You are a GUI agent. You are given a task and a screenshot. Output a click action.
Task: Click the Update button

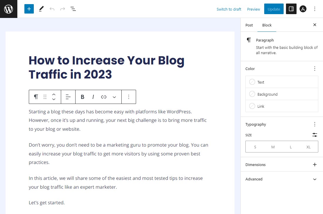point(274,9)
